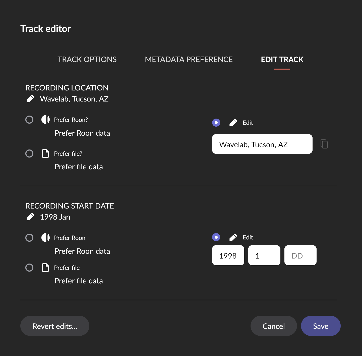362x356 pixels.
Task: Select Prefer file? radio for recording location
Action: (x=29, y=154)
